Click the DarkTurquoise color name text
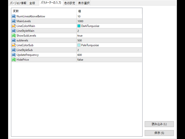 [x=90, y=26]
